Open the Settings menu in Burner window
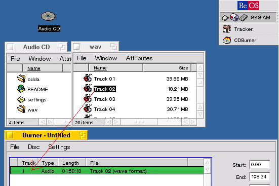Screen dimensions: 279x186 (x=59, y=147)
